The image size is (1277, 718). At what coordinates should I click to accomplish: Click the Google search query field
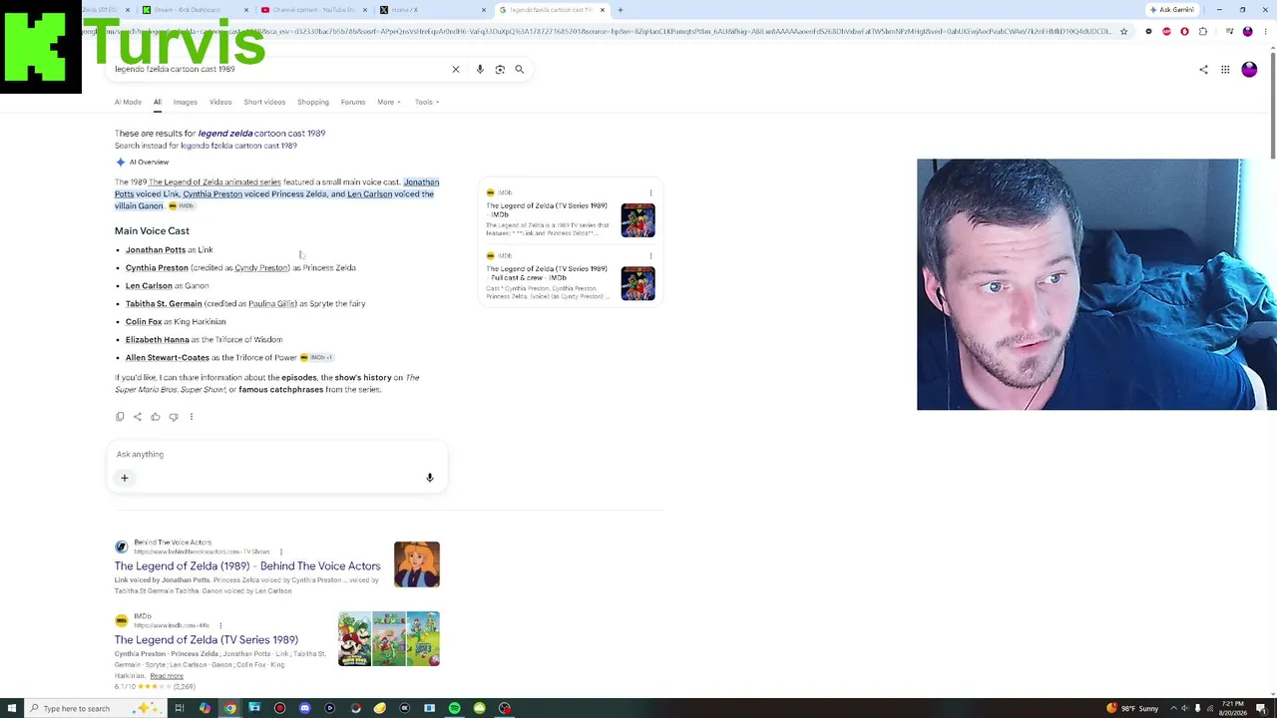coord(277,69)
